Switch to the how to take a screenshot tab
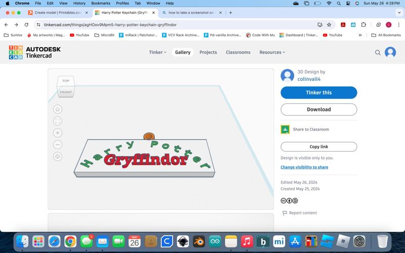The image size is (405, 253). (x=191, y=13)
